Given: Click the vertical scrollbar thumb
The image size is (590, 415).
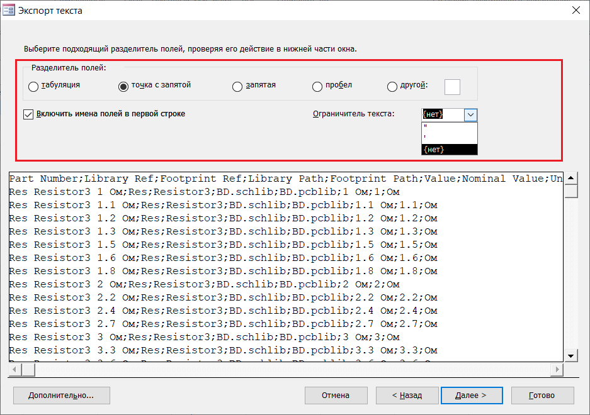Looking at the screenshot, I should click(x=571, y=191).
